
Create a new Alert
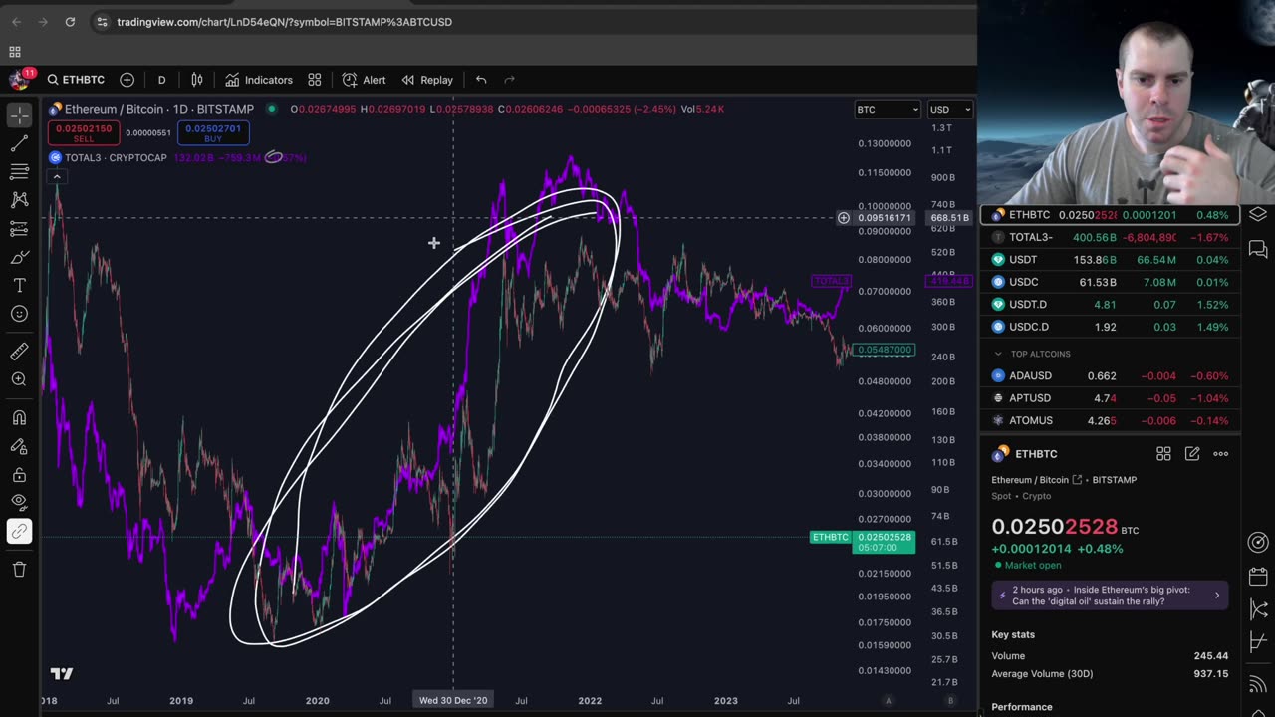pyautogui.click(x=365, y=80)
